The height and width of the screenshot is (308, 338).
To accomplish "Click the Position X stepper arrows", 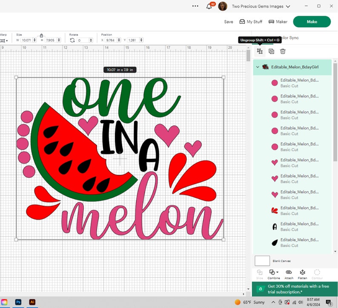I will pos(119,40).
